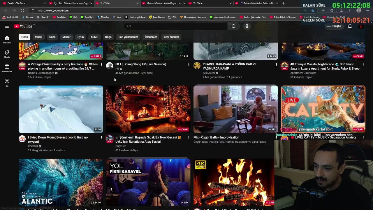Open the Gemini bookmark
The width and height of the screenshot is (373, 210).
[27, 17]
